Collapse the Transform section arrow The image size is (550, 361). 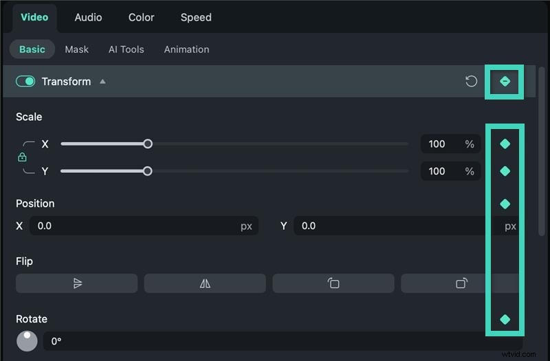click(102, 82)
